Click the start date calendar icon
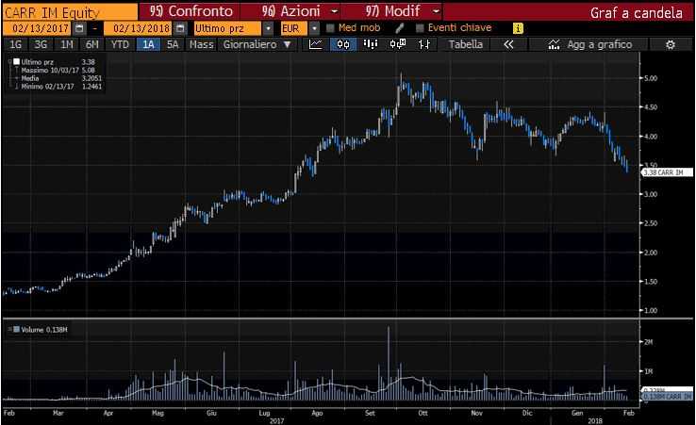The width and height of the screenshot is (696, 425). (78, 28)
